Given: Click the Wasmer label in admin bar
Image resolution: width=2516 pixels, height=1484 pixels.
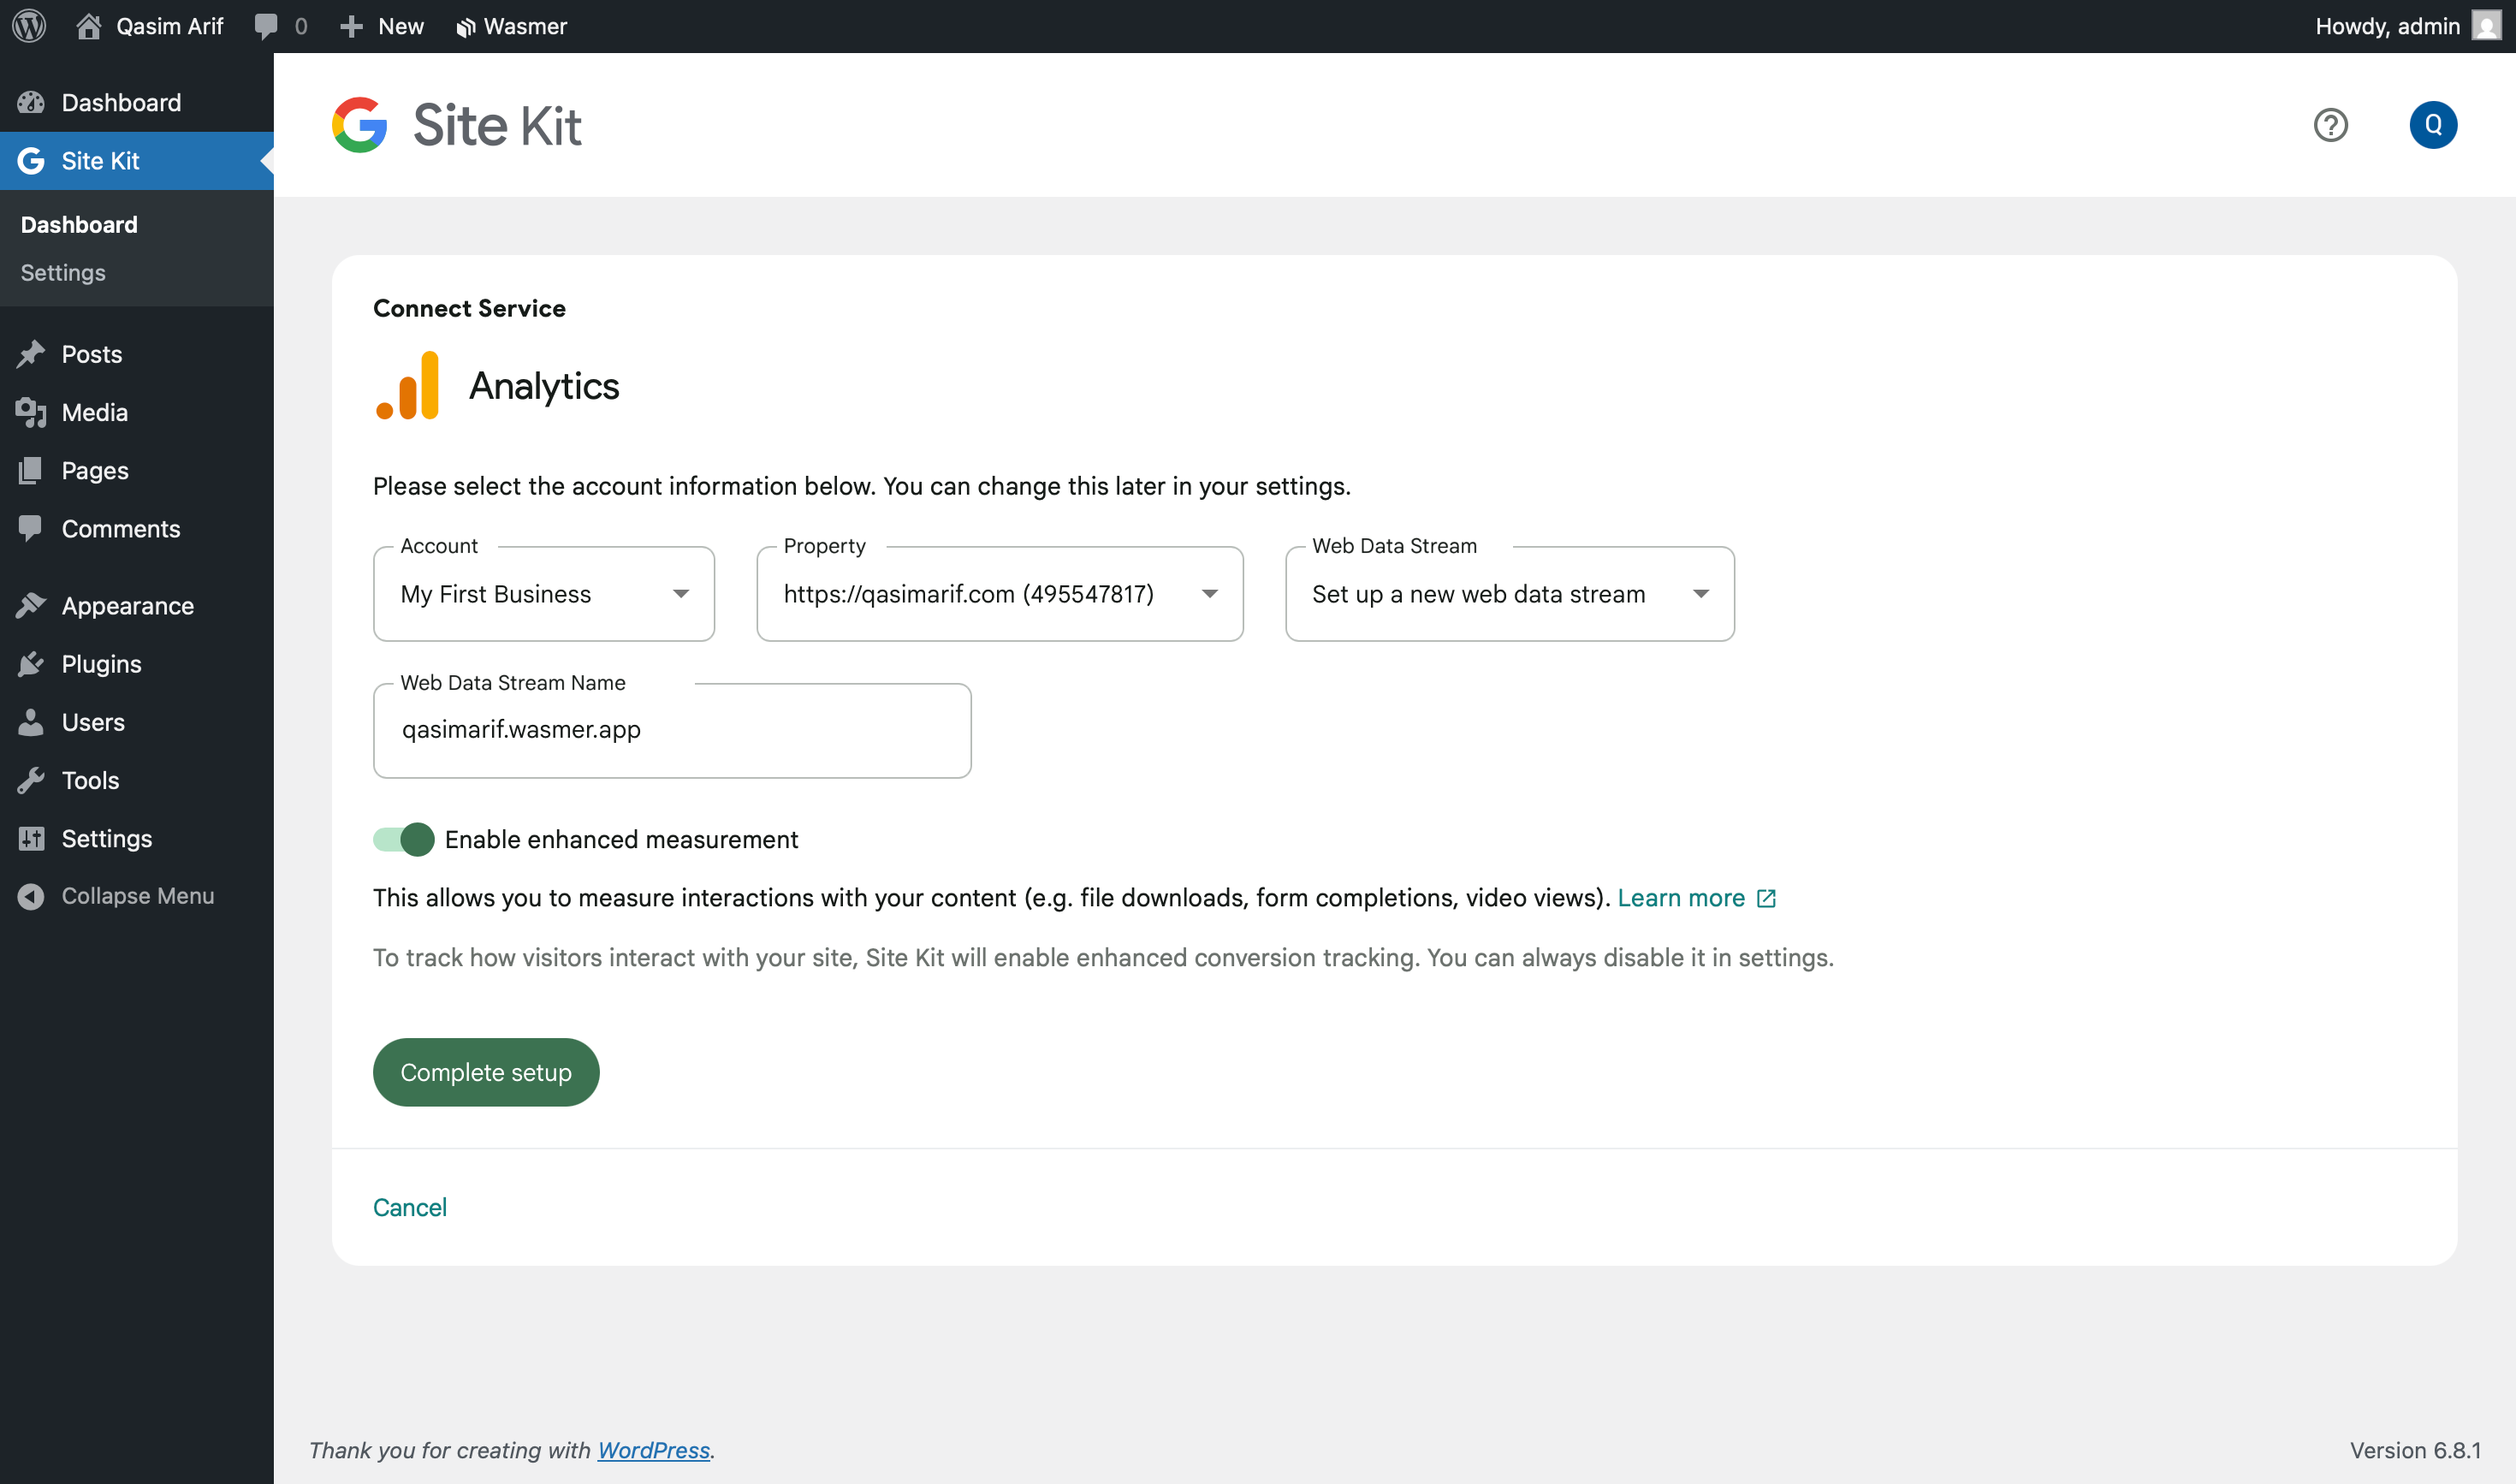Looking at the screenshot, I should [526, 26].
